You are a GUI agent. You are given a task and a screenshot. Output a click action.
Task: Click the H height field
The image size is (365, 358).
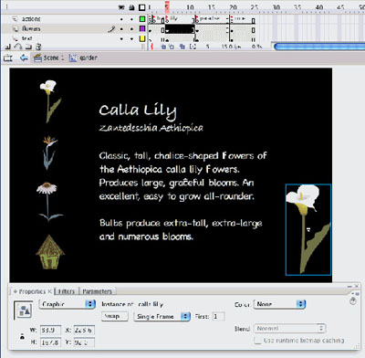click(x=50, y=342)
